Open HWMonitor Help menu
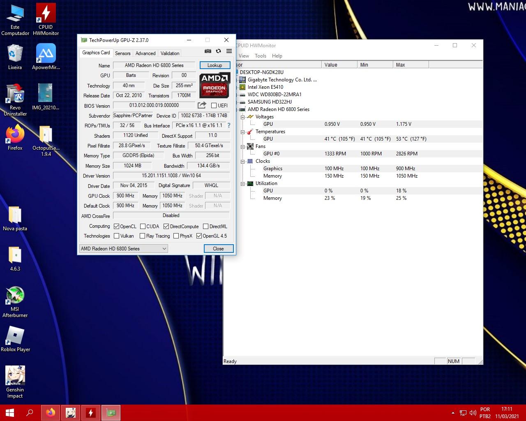This screenshot has height=421, width=526. click(x=277, y=56)
